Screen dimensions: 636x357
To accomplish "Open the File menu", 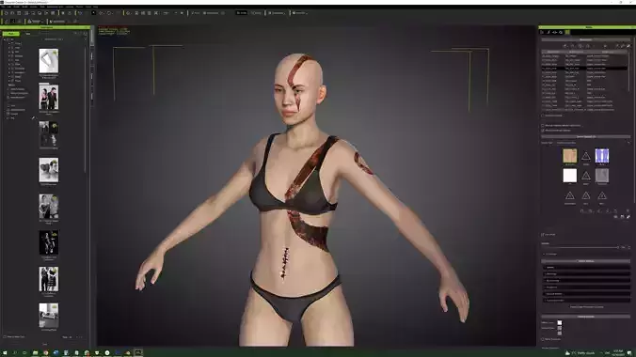I will (x=3, y=7).
